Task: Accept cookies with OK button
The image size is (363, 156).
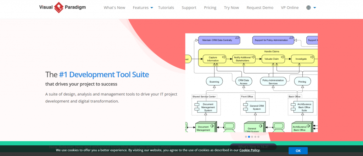Action: (x=298, y=151)
